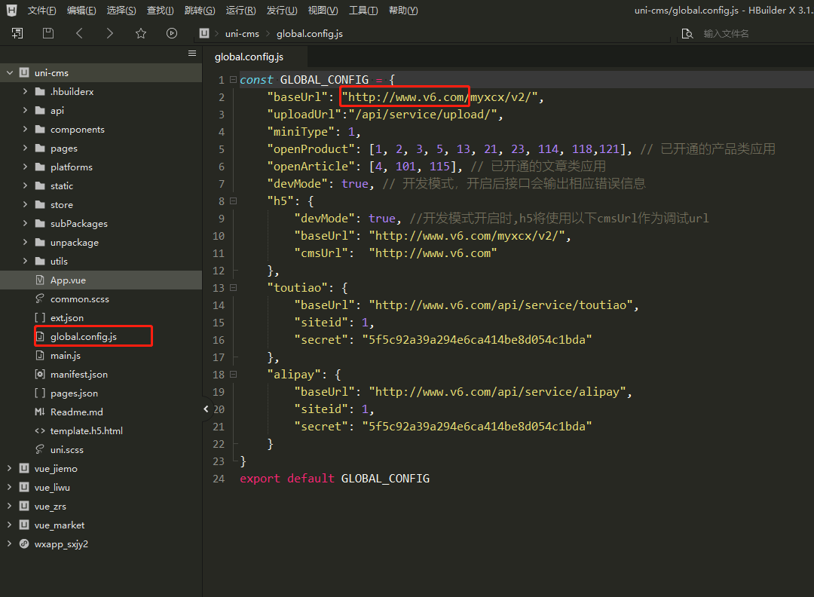814x597 pixels.
Task: Click the sidebar collapse arrow handle
Action: click(x=206, y=409)
